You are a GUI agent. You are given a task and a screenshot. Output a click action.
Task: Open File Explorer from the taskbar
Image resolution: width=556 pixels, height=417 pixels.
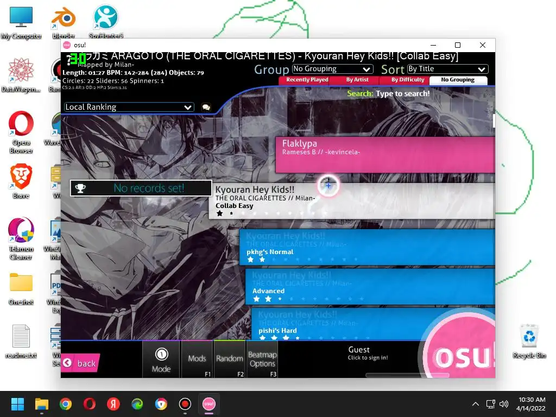(x=41, y=404)
